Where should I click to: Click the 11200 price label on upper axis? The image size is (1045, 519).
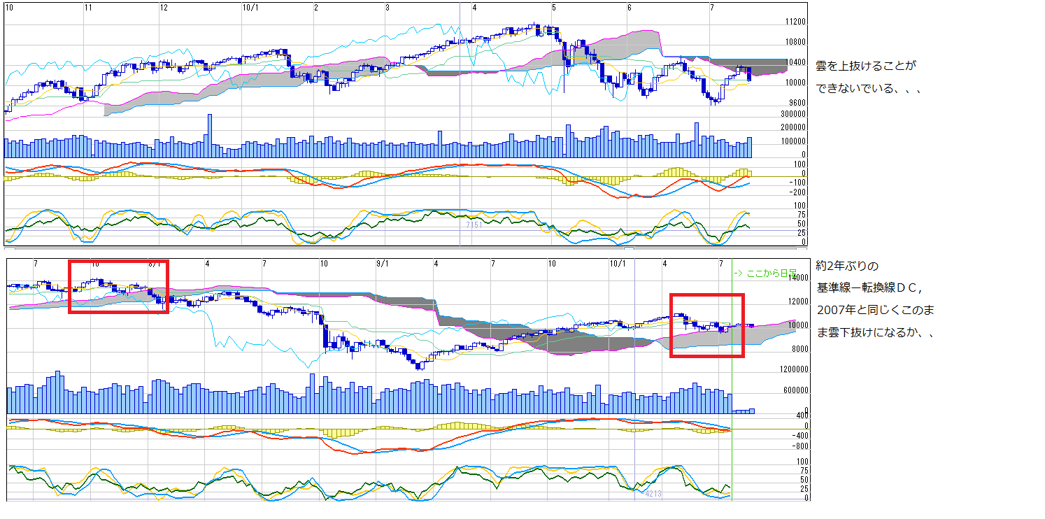797,22
